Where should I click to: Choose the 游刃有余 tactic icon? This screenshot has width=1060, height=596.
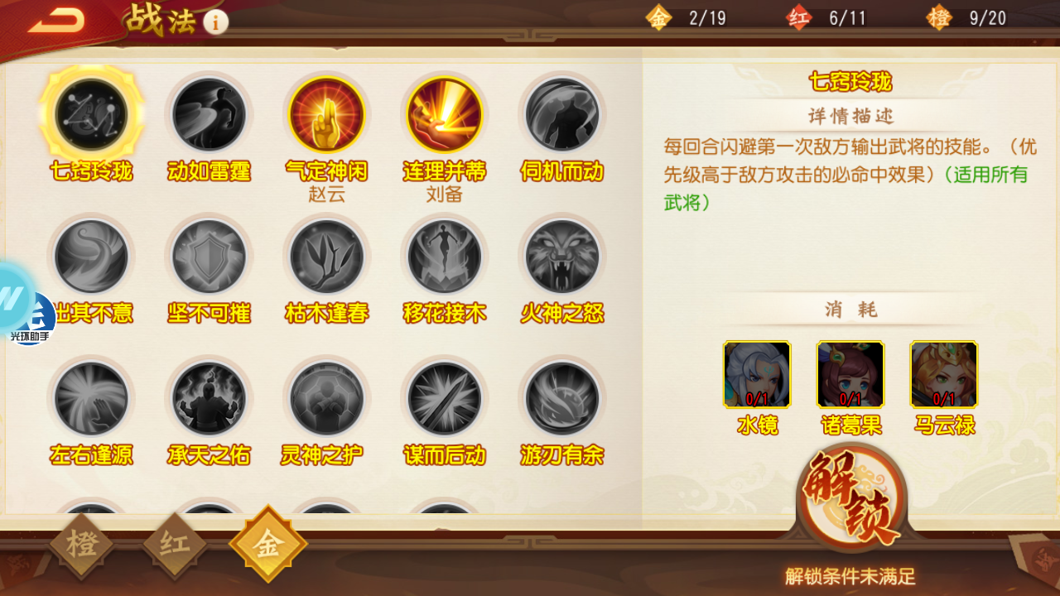point(561,399)
